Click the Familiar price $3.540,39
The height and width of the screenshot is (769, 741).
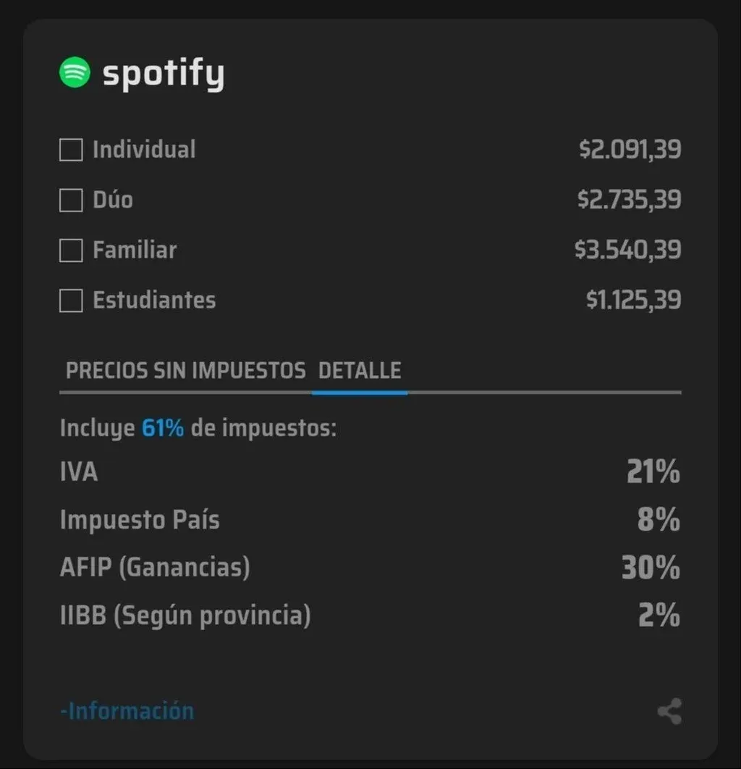tap(627, 250)
